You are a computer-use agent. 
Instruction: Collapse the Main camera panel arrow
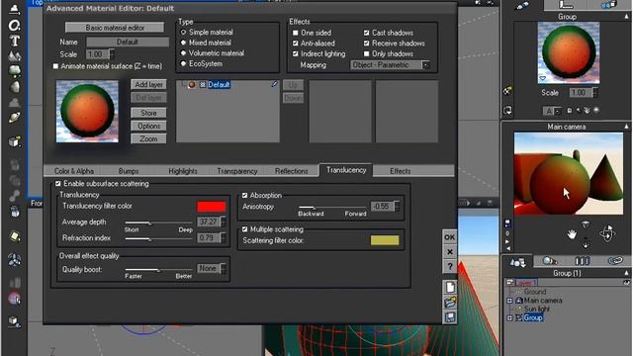(626, 127)
